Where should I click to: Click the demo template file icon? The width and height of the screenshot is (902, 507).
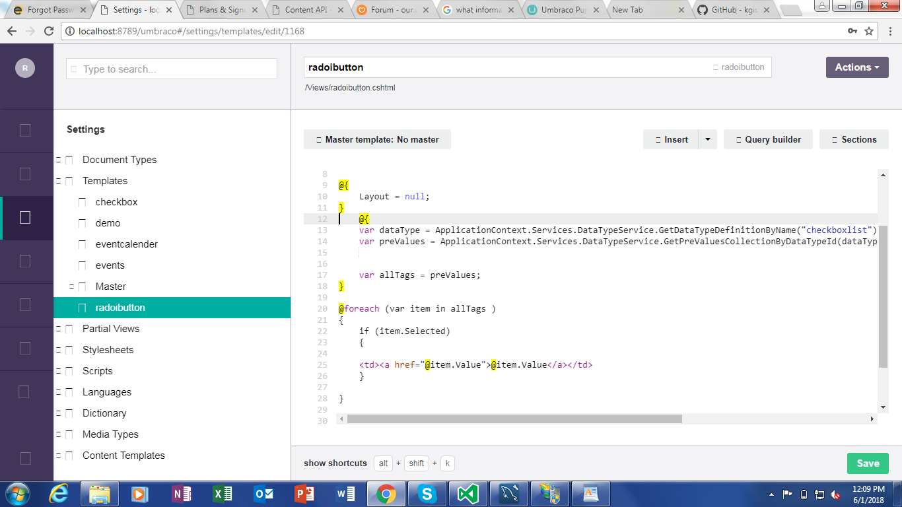[x=83, y=223]
